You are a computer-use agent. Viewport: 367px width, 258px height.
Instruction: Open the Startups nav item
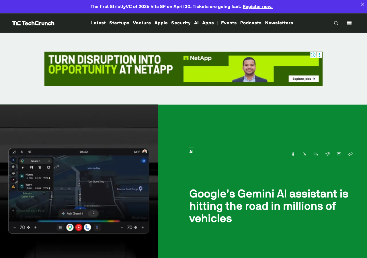pos(119,23)
